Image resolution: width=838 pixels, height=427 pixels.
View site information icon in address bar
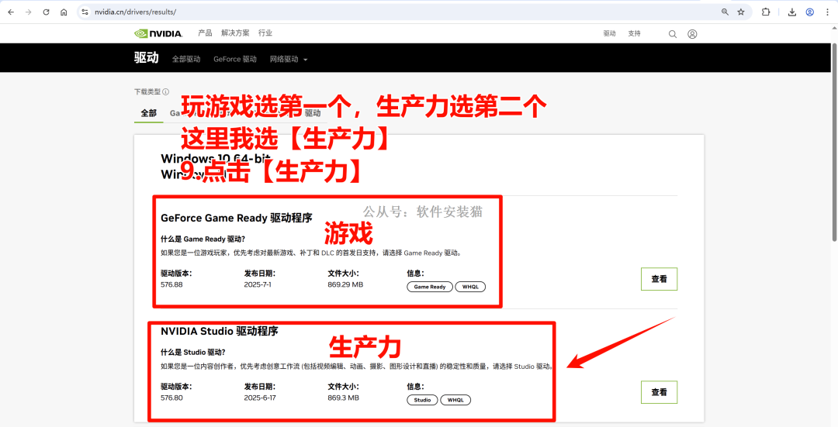pos(85,12)
